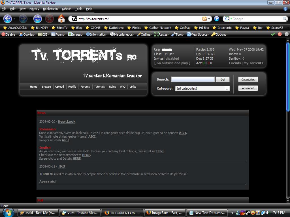Switch to vuza Instant Message taskbar window

click(80, 213)
